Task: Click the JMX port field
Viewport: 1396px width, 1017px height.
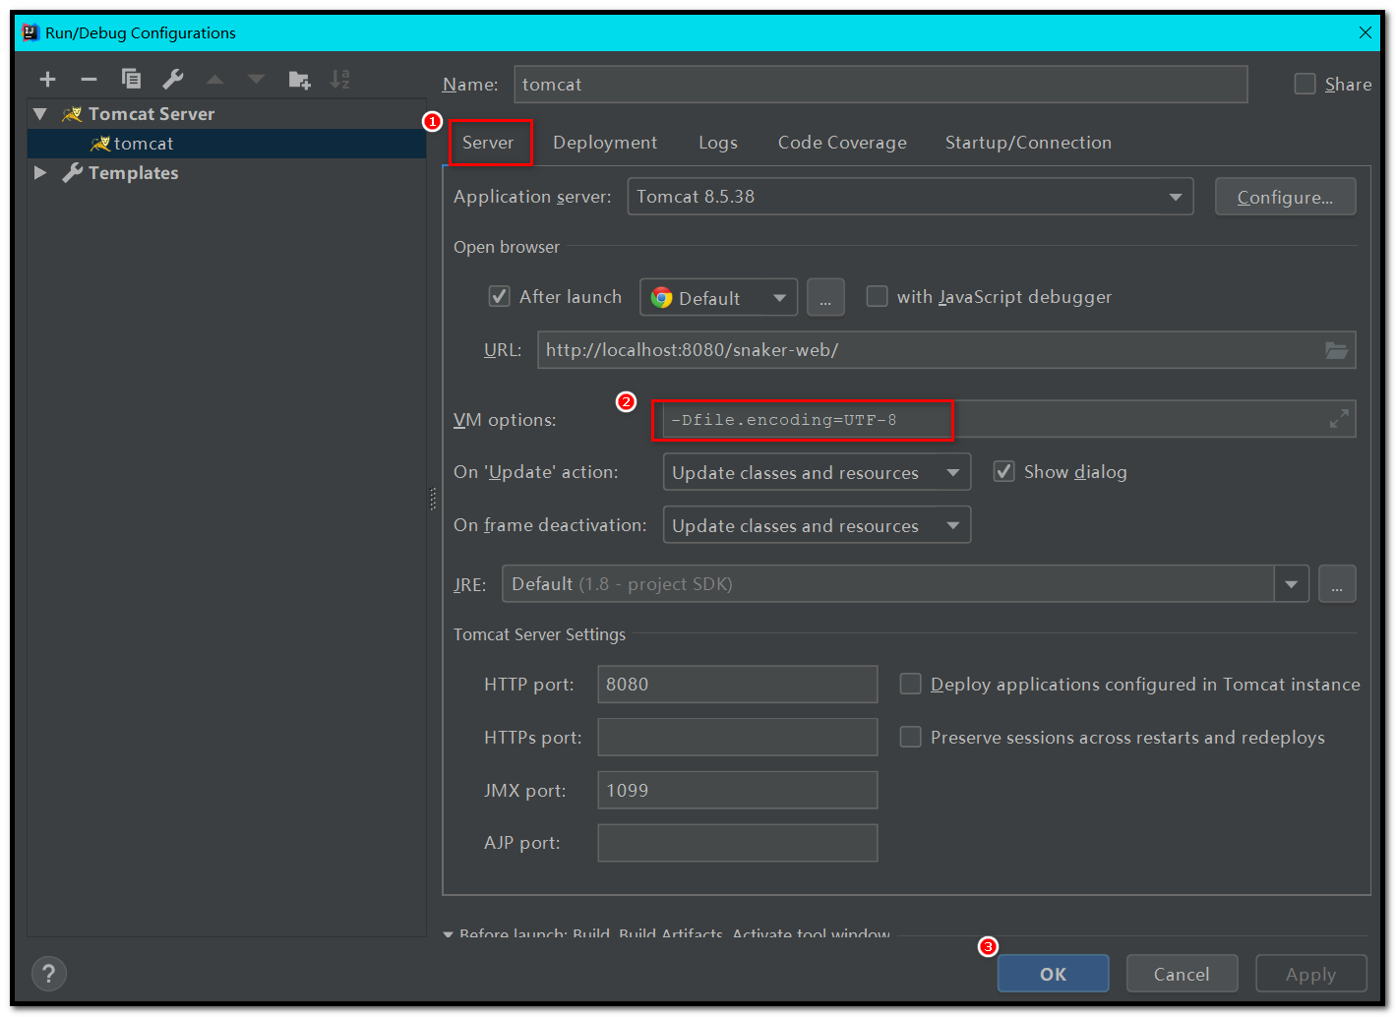Action: pos(738,791)
